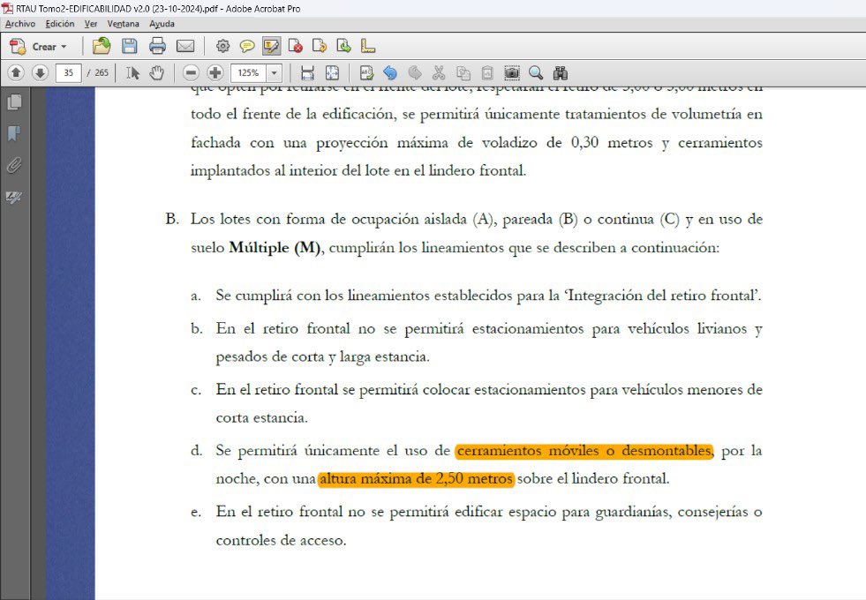The width and height of the screenshot is (866, 600).
Task: Cut selection with scissors icon
Action: point(439,73)
